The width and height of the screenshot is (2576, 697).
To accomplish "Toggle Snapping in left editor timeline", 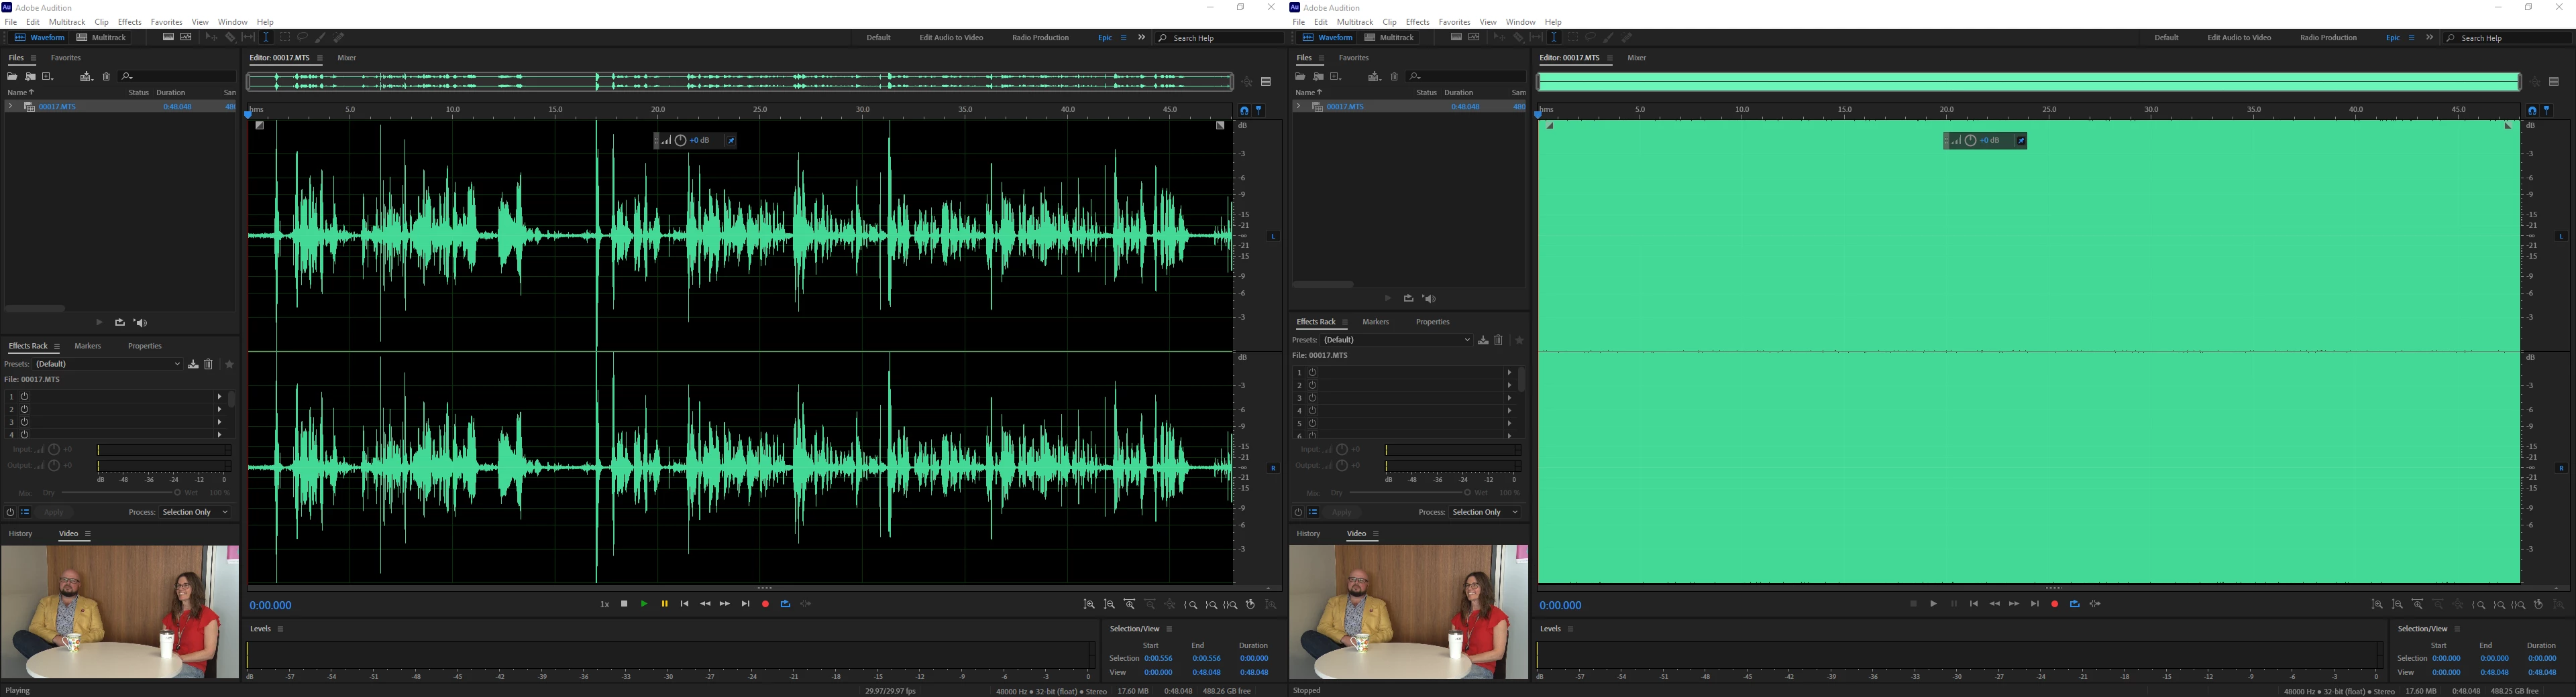I will [x=1244, y=111].
